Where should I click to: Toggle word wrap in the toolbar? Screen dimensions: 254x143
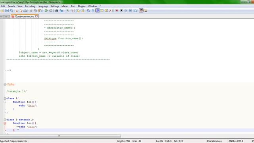(88, 11)
